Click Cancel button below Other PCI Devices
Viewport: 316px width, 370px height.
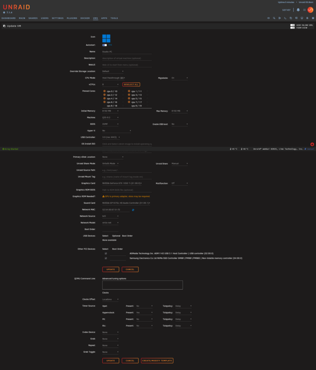[x=130, y=269]
